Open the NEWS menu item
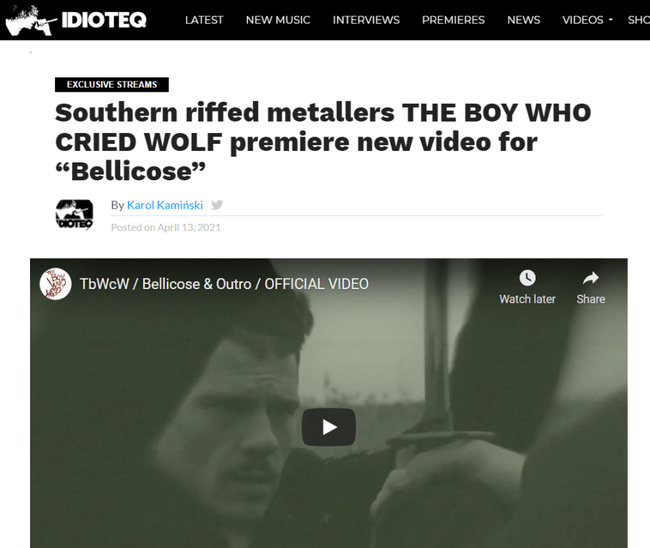 [x=523, y=20]
